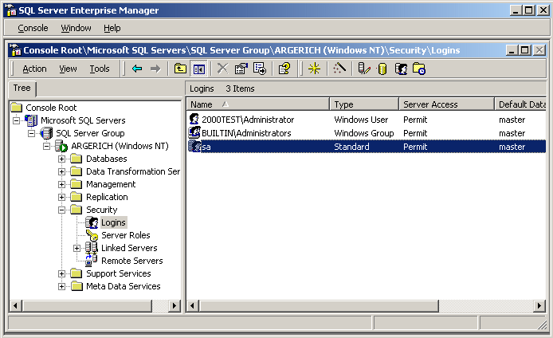553x338 pixels.
Task: Select the Tree tab
Action: 22,88
